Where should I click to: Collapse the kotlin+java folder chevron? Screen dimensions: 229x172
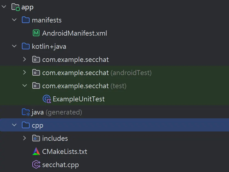[14, 46]
